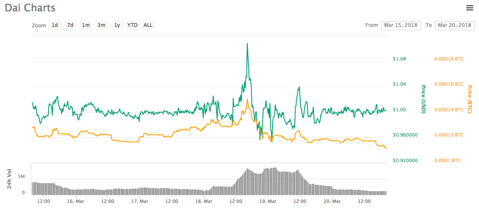Image resolution: width=479 pixels, height=210 pixels.
Task: Click the $1.08 axis label
Action: [399, 59]
